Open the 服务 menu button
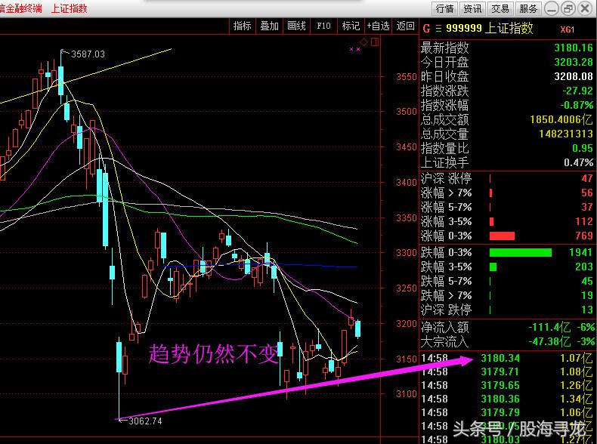Screen dimensions: 597x444 click(528, 8)
